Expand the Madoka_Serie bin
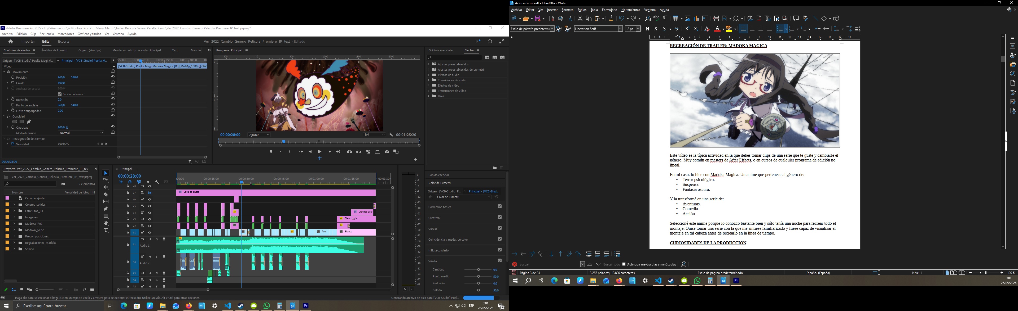Viewport: 1018px width, 311px height. (x=14, y=230)
